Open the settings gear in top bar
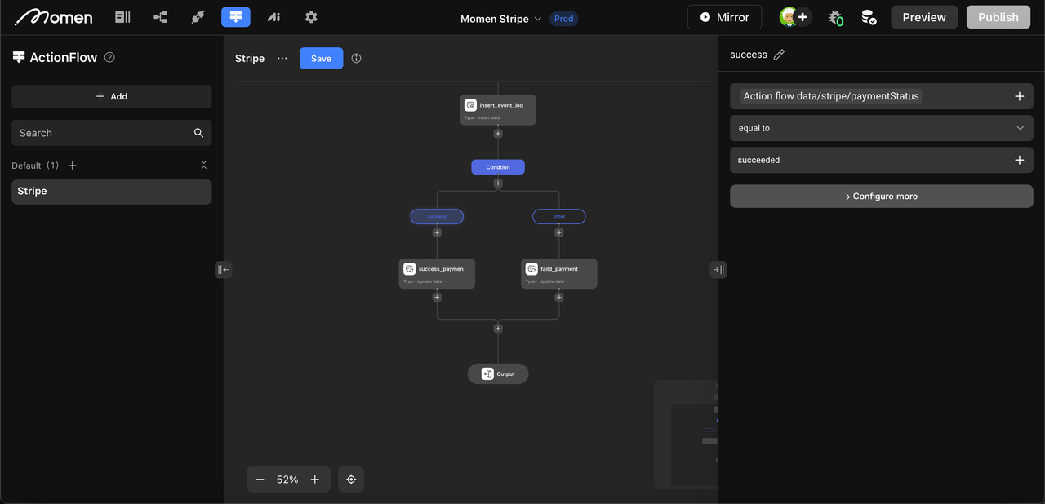Screen dimensions: 1045x504 pos(311,17)
